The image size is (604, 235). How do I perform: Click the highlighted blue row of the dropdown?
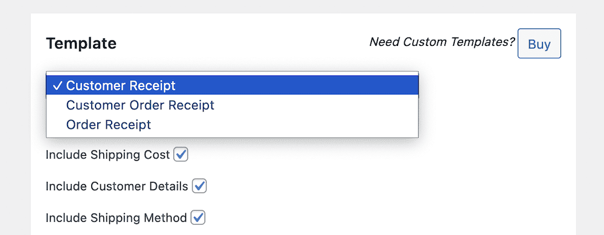(233, 85)
